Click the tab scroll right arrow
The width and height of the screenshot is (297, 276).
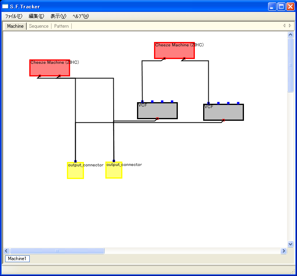click(290, 26)
